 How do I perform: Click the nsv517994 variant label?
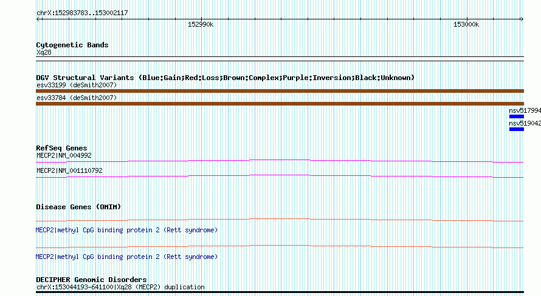click(x=525, y=110)
